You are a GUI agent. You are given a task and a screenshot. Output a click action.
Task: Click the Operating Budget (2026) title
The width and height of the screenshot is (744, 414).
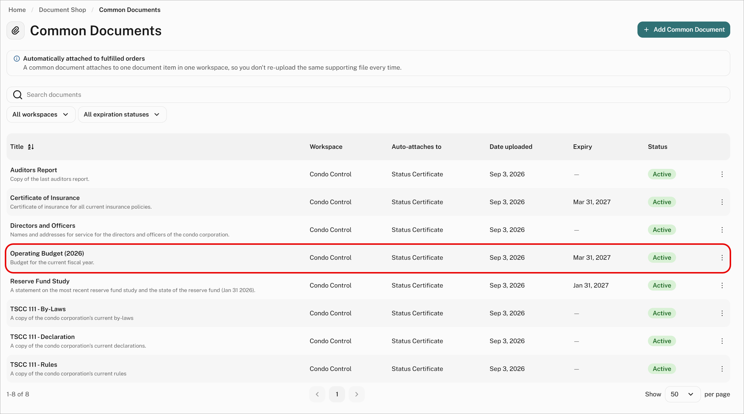47,253
